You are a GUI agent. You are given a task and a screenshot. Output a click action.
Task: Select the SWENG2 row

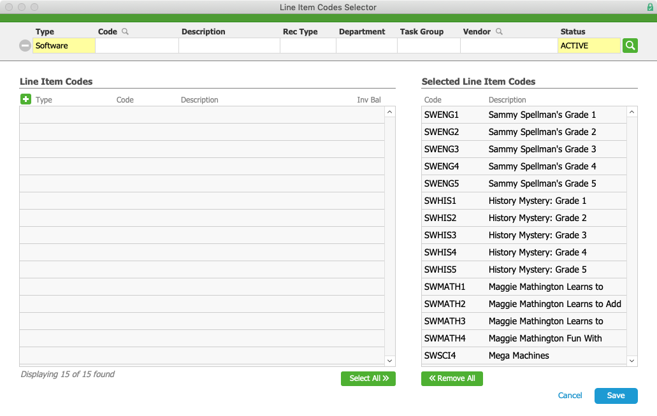coord(524,132)
